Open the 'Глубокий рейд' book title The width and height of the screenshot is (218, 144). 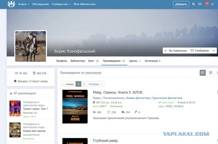pos(105,141)
